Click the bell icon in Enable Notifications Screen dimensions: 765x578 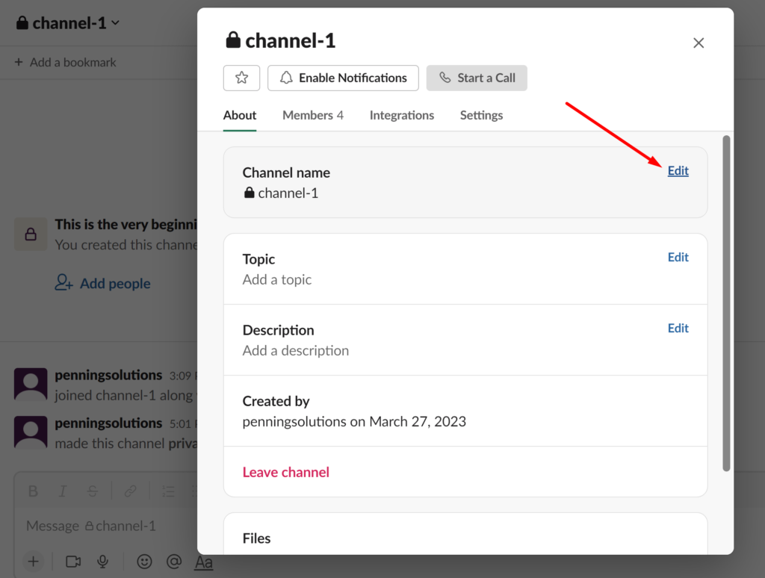point(286,78)
